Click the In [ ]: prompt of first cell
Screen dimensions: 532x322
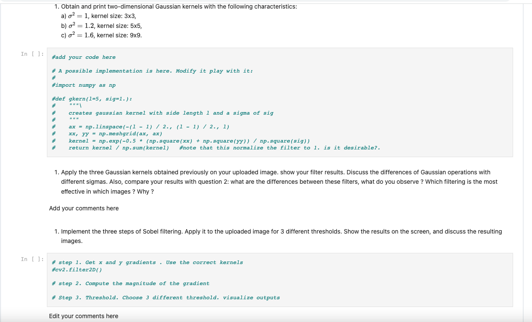32,54
